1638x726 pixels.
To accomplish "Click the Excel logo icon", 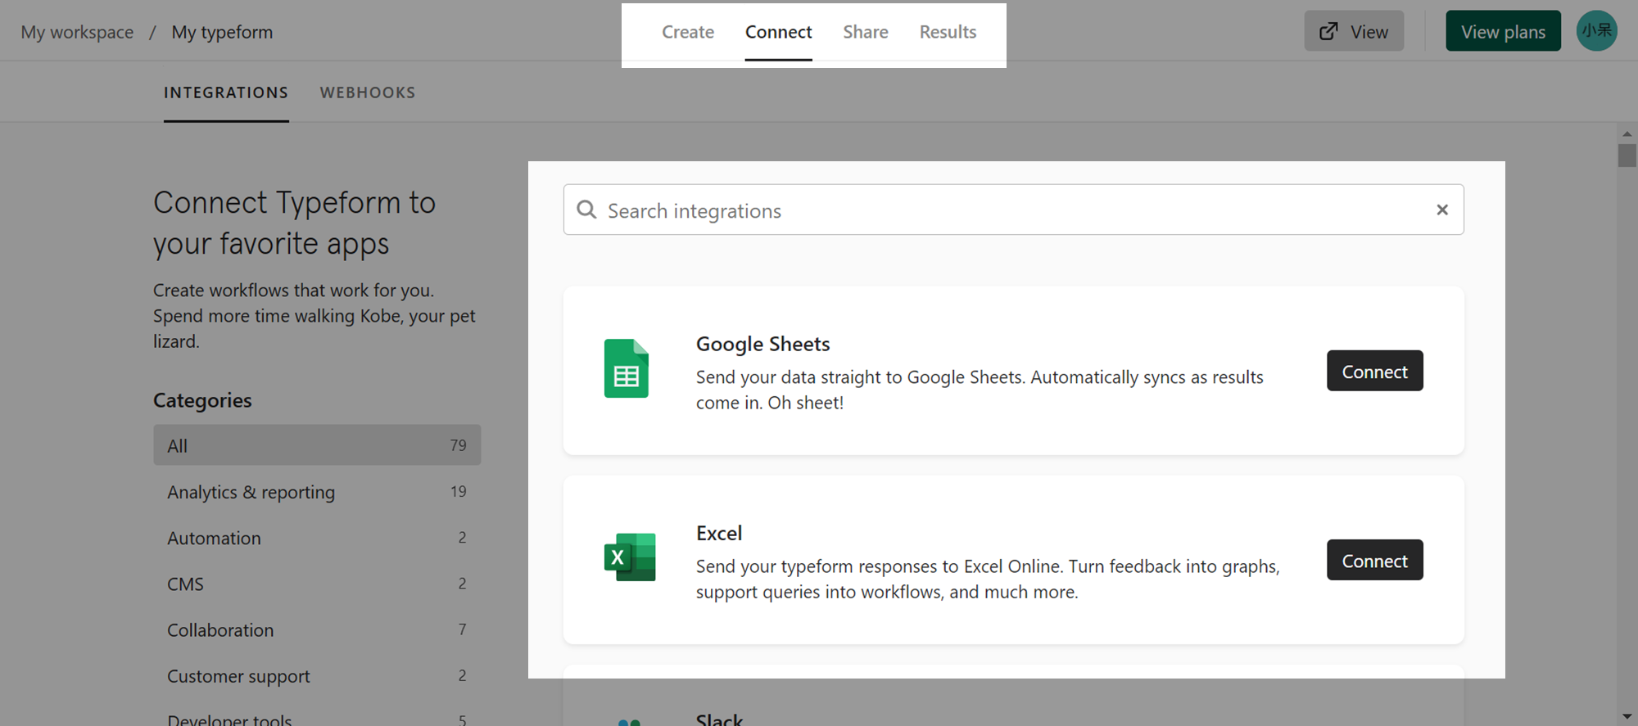I will click(x=630, y=557).
